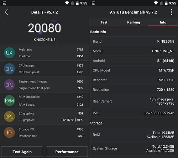Tap the Rear Camera 13.3 mega pixel row
The height and width of the screenshot is (158, 178).
[133, 101]
